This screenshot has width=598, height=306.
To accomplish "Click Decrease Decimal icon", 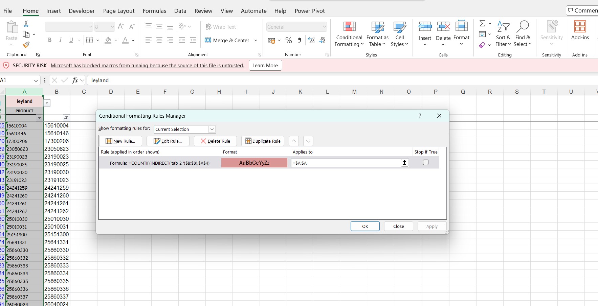I will coord(323,40).
